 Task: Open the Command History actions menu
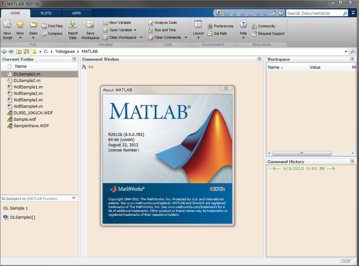point(352,161)
